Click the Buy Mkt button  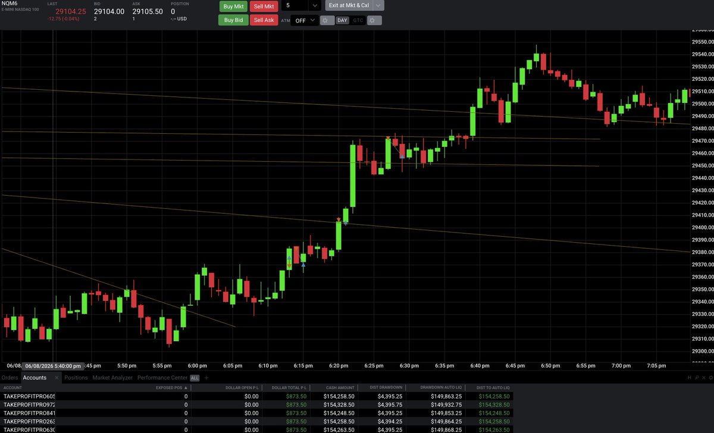coord(234,6)
